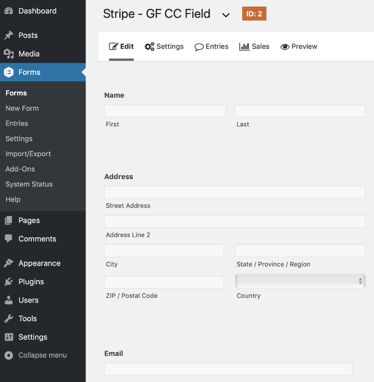374x382 pixels.
Task: Click the Tools wrench icon
Action: [x=9, y=318]
